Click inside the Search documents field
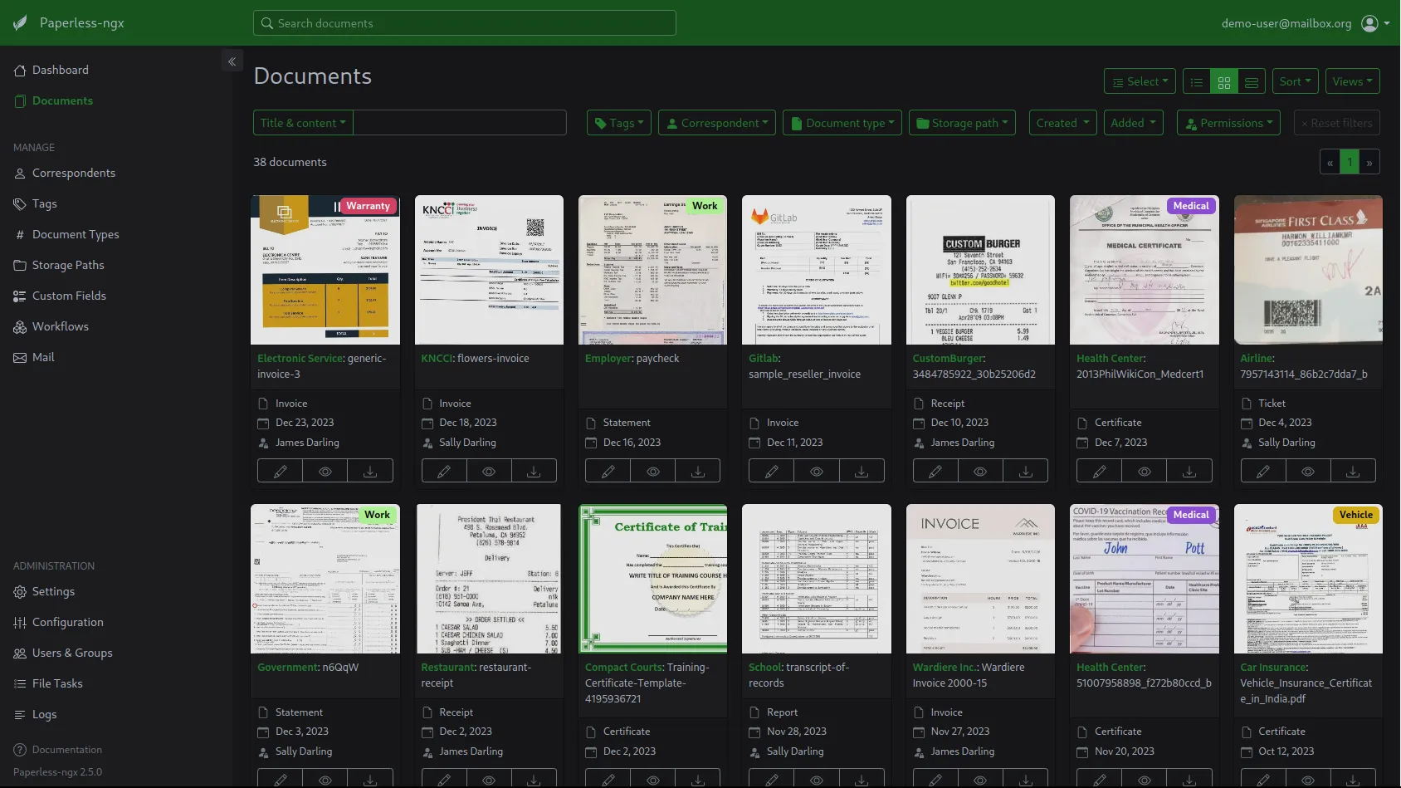The height and width of the screenshot is (788, 1401). [x=465, y=23]
